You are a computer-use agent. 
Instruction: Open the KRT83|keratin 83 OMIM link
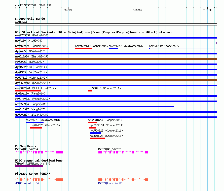coord(110,183)
